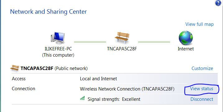Open the Customize network link
Screen dimensions: 223x112
[202, 68]
